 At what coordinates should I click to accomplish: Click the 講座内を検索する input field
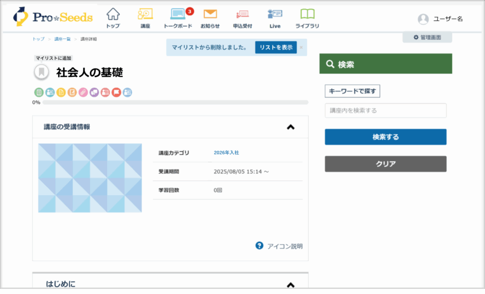(x=386, y=111)
